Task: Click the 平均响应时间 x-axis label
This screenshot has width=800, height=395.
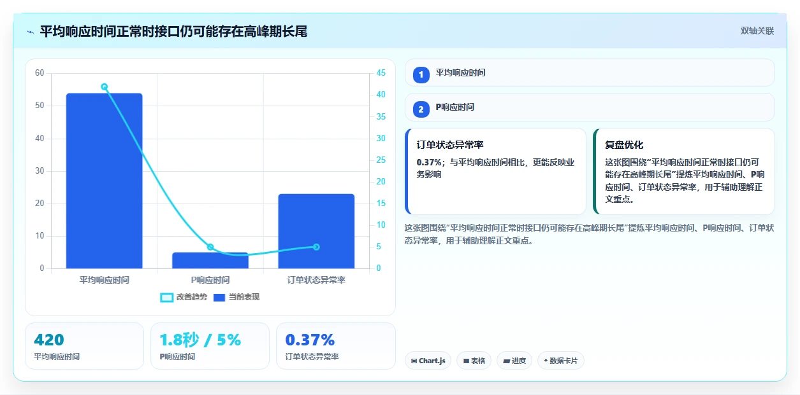Action: click(104, 280)
